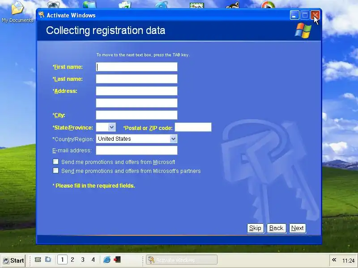The width and height of the screenshot is (358, 268).
Task: Switch to virtual desktop 4
Action: [93, 260]
